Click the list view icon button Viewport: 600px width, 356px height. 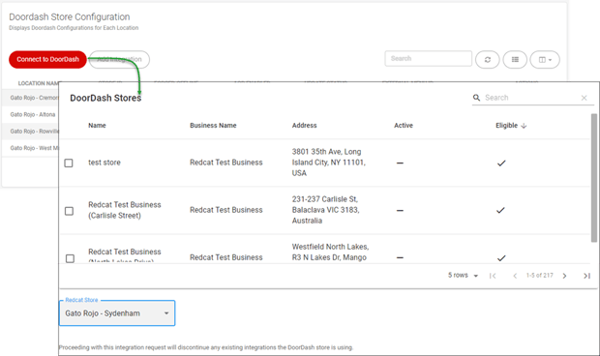coord(515,60)
